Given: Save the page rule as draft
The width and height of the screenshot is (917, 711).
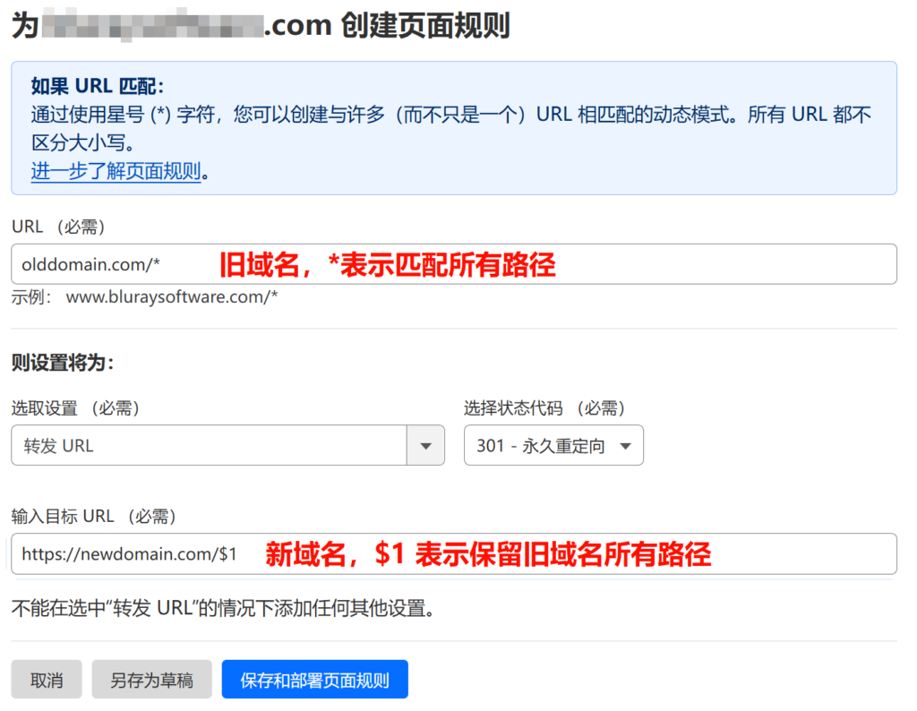Looking at the screenshot, I should tap(151, 679).
